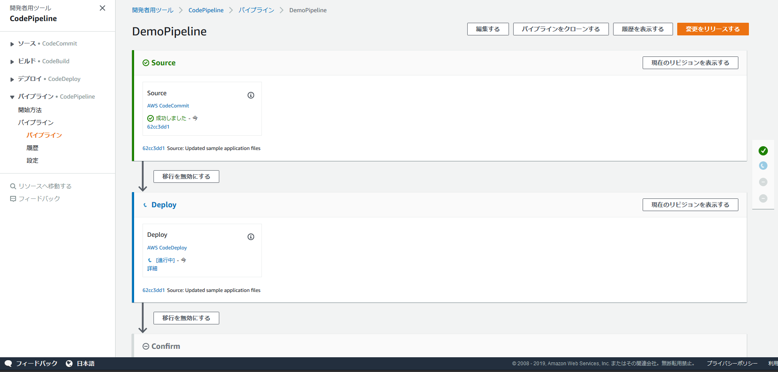Open info icon on Source action card
This screenshot has width=778, height=372.
pos(251,95)
